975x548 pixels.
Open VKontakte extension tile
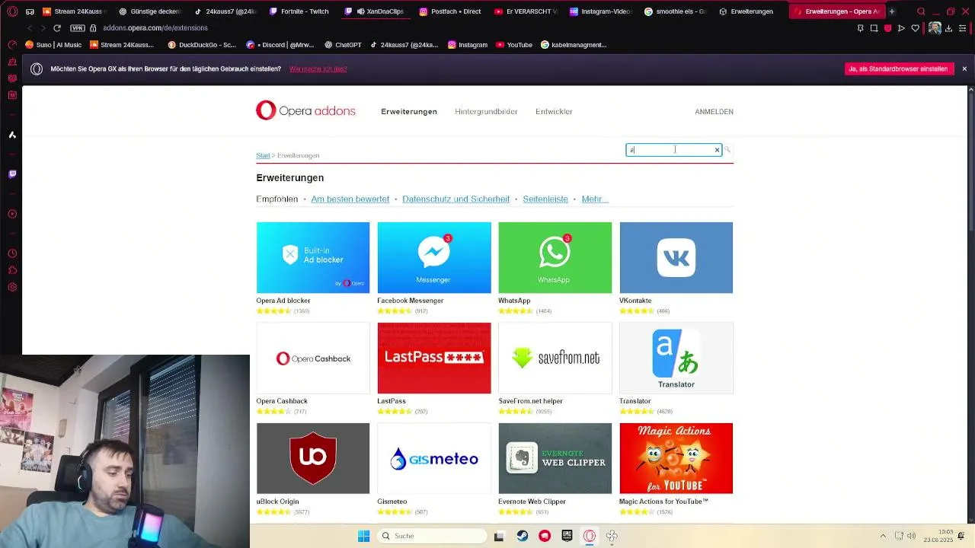click(676, 257)
